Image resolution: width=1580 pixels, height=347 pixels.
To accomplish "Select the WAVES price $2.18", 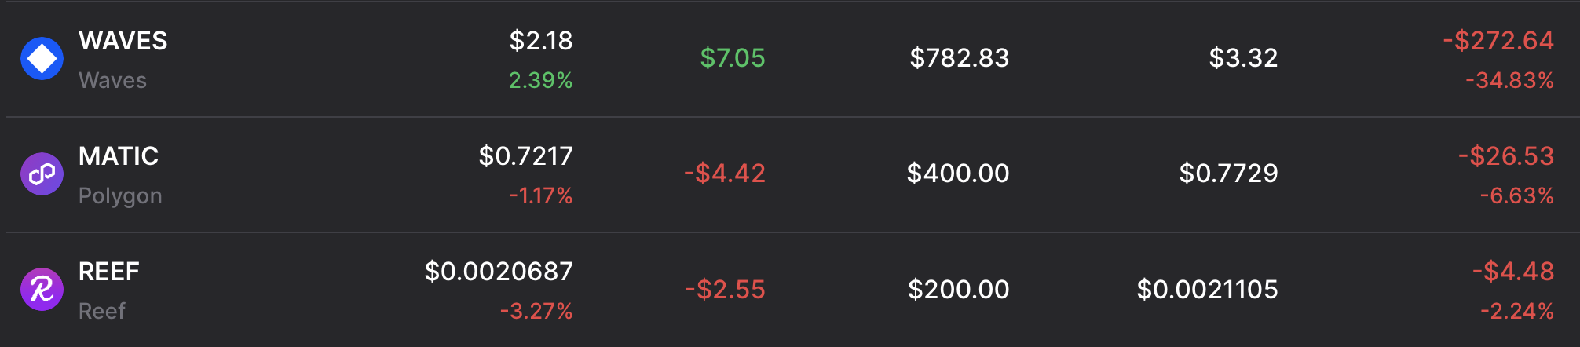I will pos(541,41).
